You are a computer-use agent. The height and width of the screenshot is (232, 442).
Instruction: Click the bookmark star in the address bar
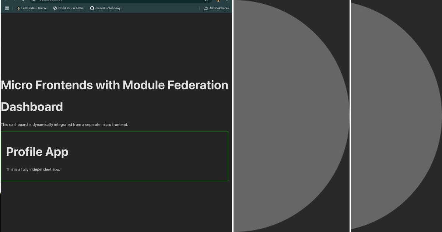click(x=206, y=1)
